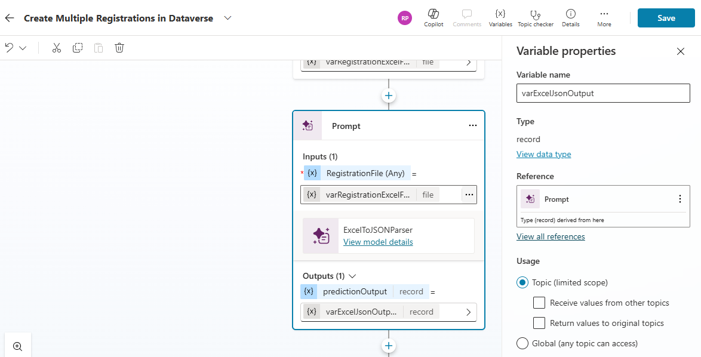This screenshot has width=701, height=357.
Task: Click the Copy node icon
Action: point(78,48)
